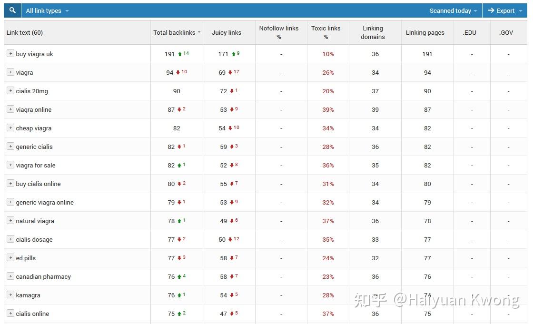This screenshot has height=324, width=533.
Task: Expand the 'viagra for sale' row
Action: tap(10, 165)
